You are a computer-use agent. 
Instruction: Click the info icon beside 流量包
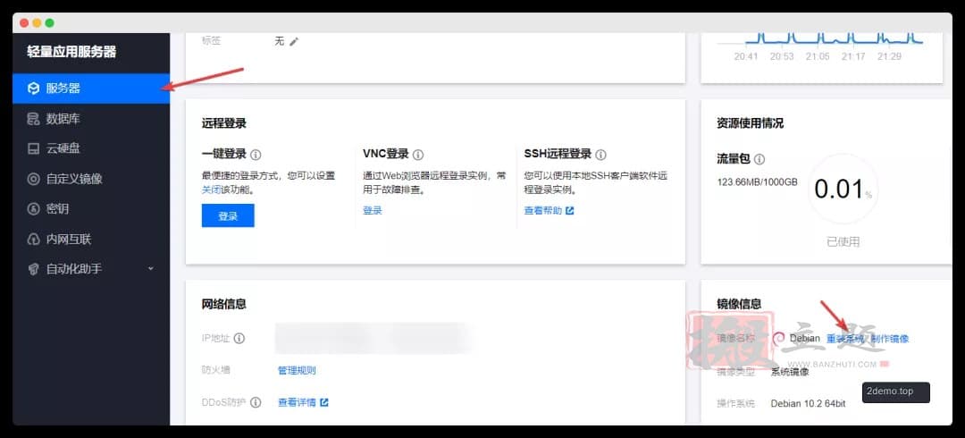pyautogui.click(x=759, y=159)
